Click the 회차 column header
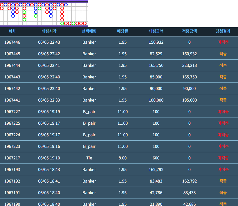The image size is (238, 206). [x=12, y=31]
